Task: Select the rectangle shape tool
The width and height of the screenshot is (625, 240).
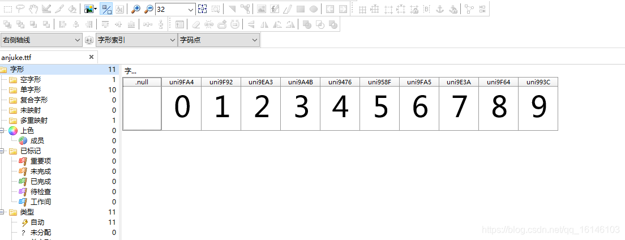Action: (301, 8)
